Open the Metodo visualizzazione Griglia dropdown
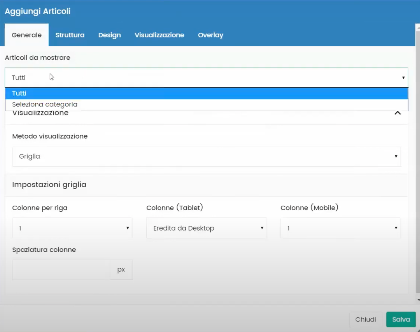Viewport: 420px width, 332px height. pos(206,156)
